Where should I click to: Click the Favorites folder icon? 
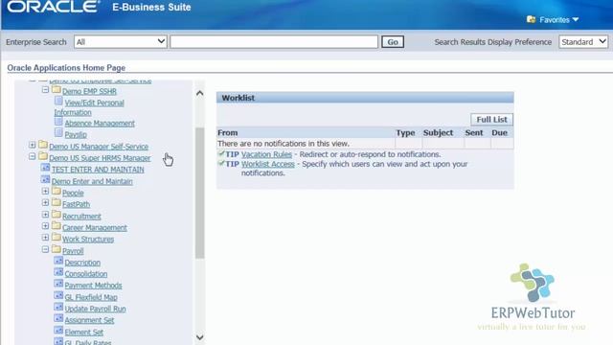[x=531, y=19]
